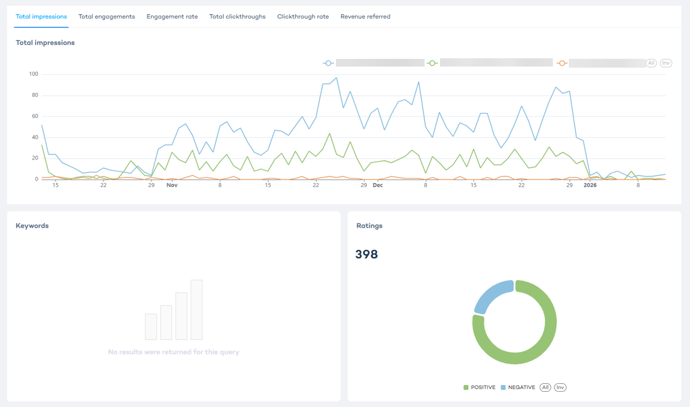Screen dimensions: 690x407
Task: Hide the POSITIVE ratings label
Action: [483, 388]
